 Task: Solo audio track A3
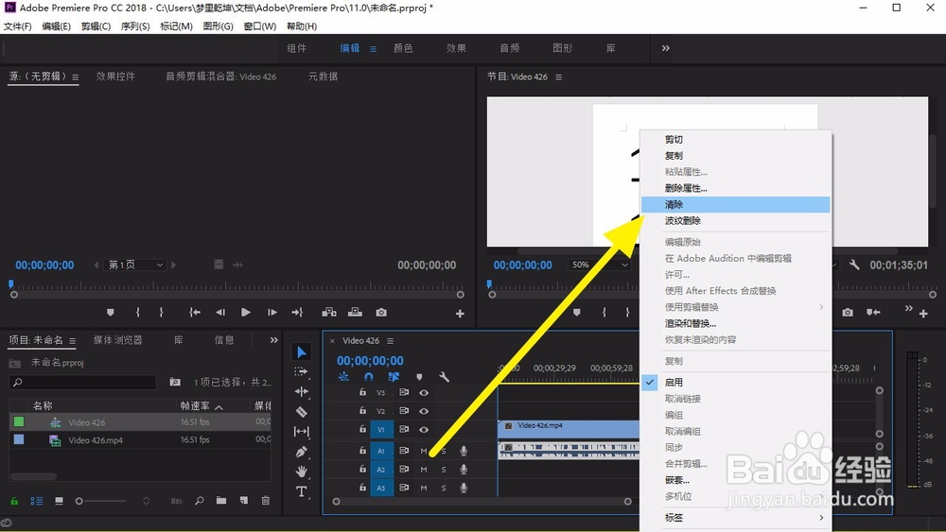(x=444, y=488)
